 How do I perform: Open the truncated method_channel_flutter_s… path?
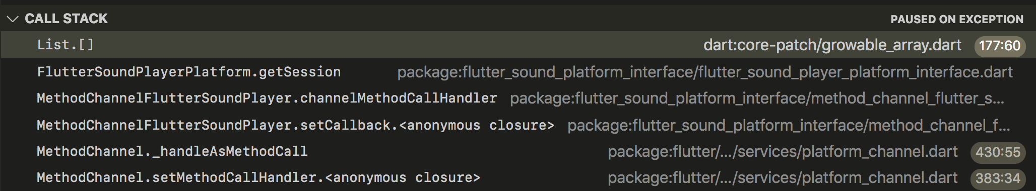[757, 99]
